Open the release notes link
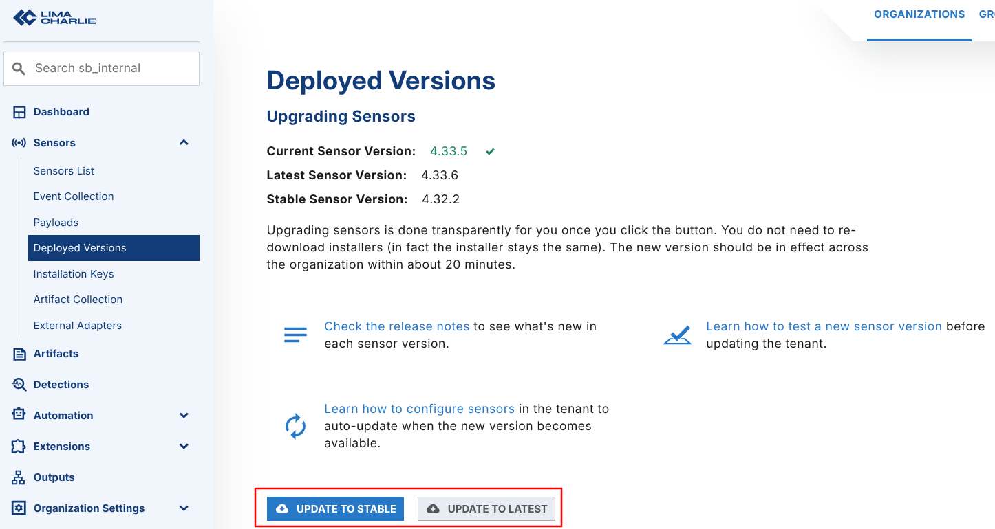995x529 pixels. tap(396, 326)
